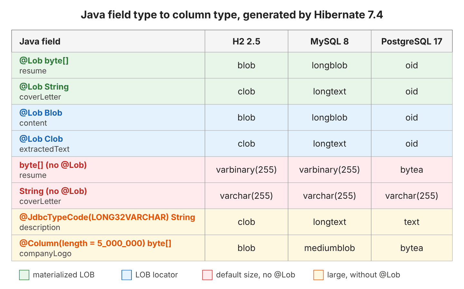
Task: Click the 'byte[] (no @Lob)' field label
Action: (x=53, y=165)
